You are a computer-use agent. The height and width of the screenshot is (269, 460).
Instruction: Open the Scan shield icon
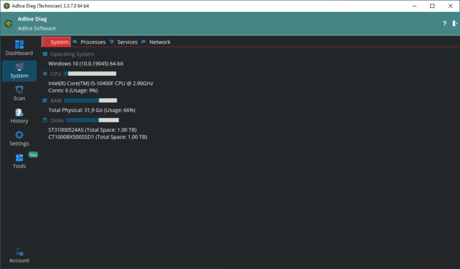point(19,90)
